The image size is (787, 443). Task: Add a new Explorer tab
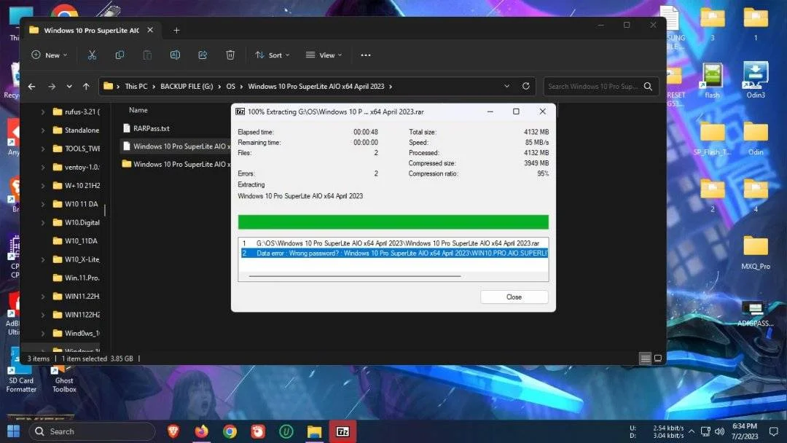(176, 30)
